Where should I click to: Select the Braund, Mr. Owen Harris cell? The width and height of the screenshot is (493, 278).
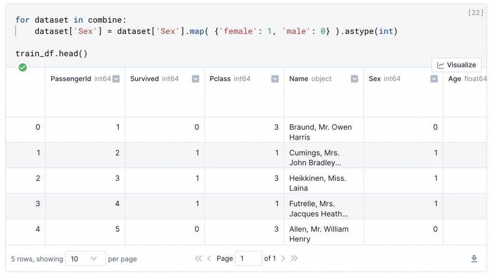tap(321, 132)
